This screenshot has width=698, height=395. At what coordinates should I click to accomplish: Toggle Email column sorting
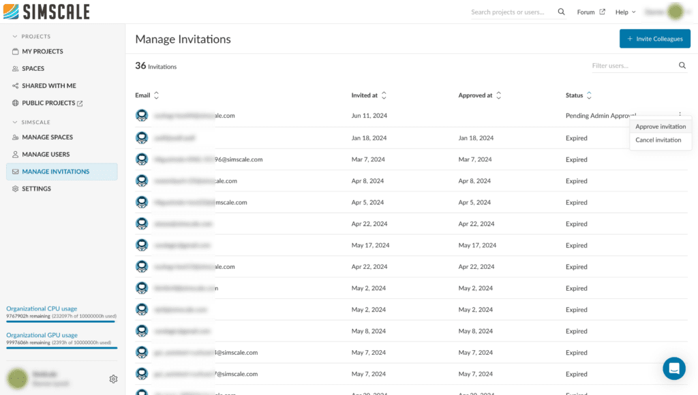(155, 95)
